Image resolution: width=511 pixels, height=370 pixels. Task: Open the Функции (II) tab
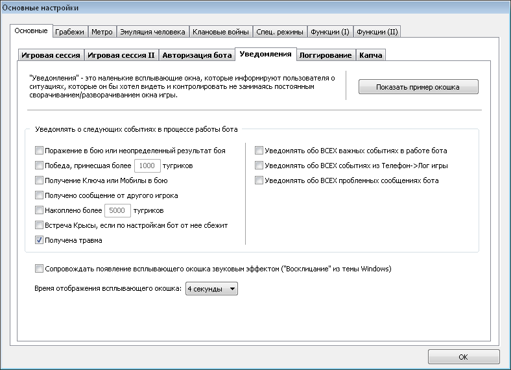click(377, 32)
